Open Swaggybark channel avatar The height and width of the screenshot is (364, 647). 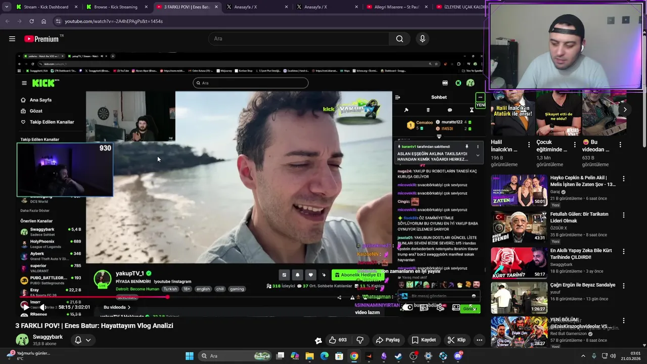(x=22, y=340)
